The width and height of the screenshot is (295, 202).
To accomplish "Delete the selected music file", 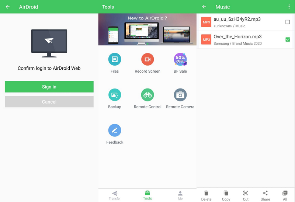I will (x=206, y=195).
